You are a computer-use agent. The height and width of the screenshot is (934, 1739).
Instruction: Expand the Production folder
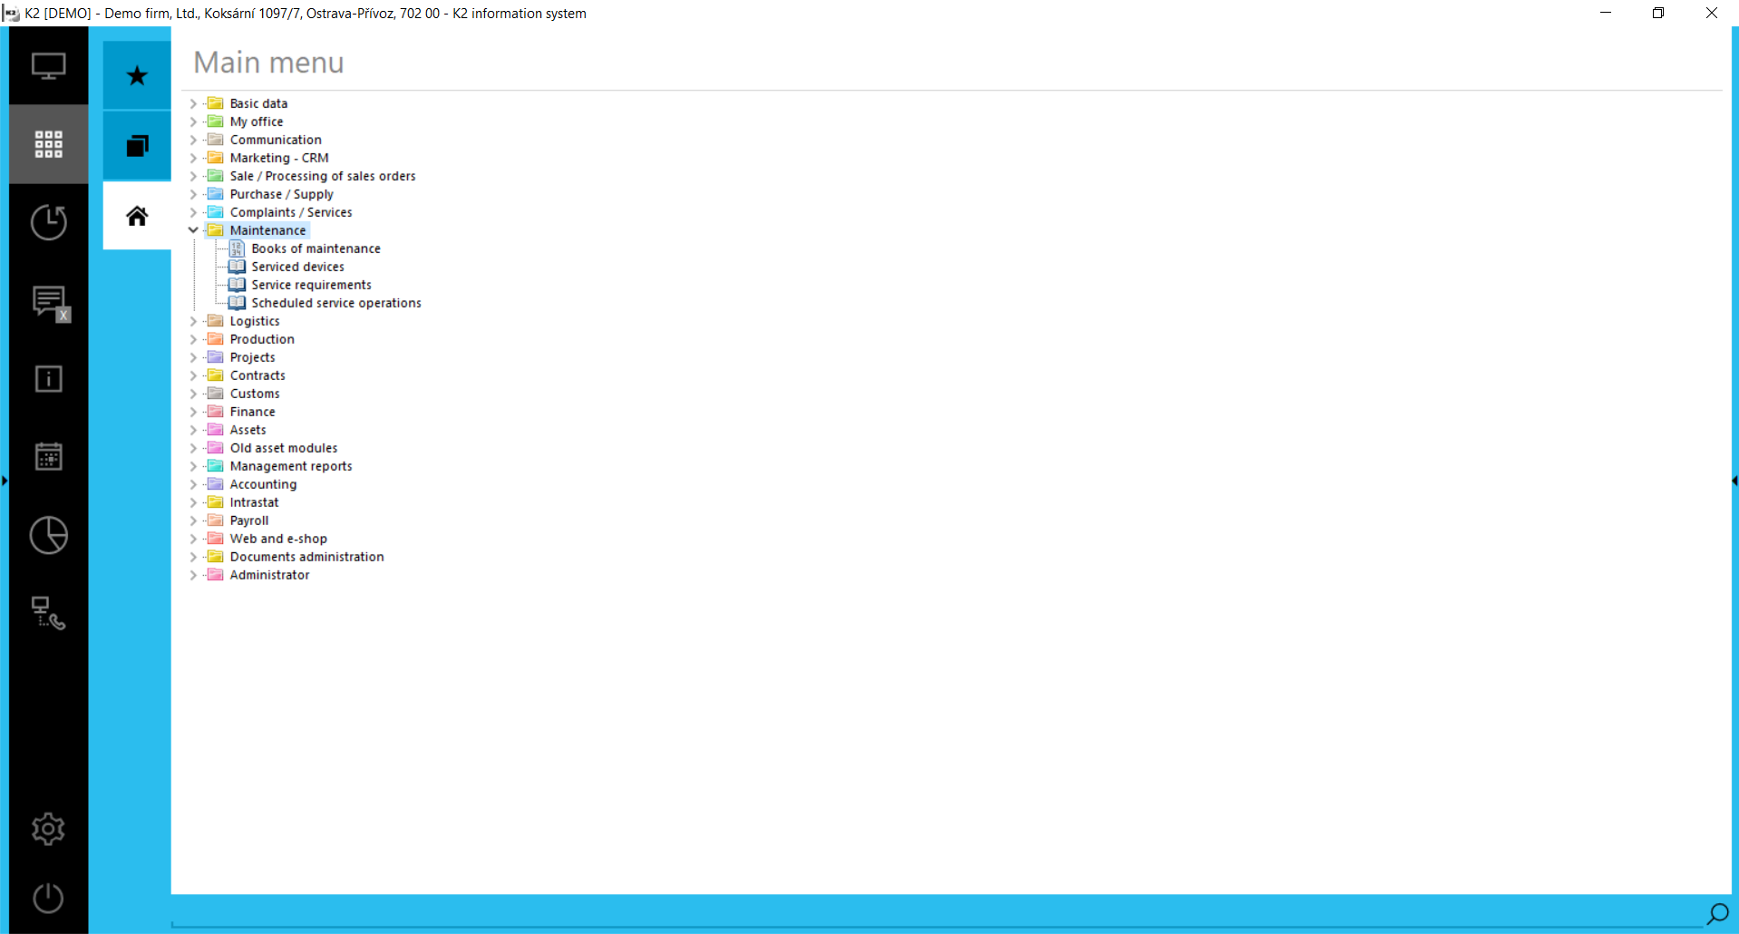(193, 339)
